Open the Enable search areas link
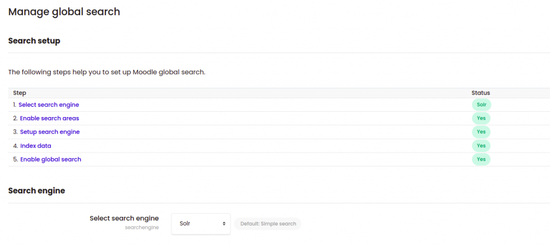 [x=49, y=118]
